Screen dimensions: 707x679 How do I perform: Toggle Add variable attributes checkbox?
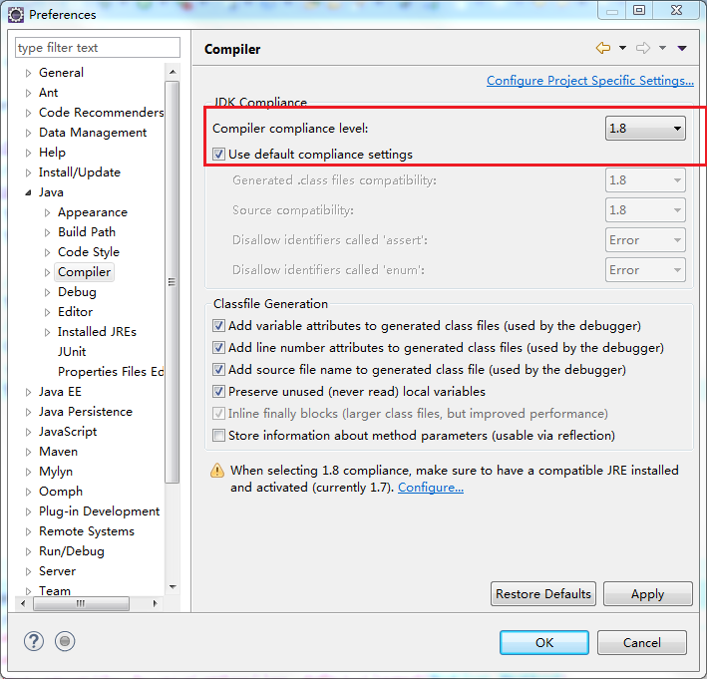(218, 325)
